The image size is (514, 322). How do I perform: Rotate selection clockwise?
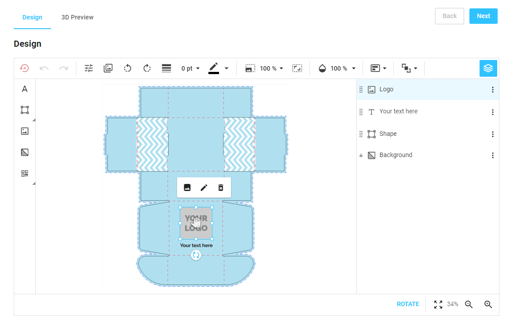[x=147, y=68]
